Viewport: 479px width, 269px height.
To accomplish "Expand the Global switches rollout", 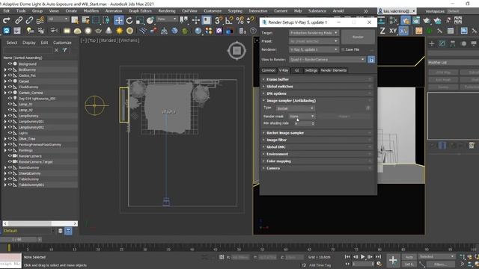I will pyautogui.click(x=317, y=87).
